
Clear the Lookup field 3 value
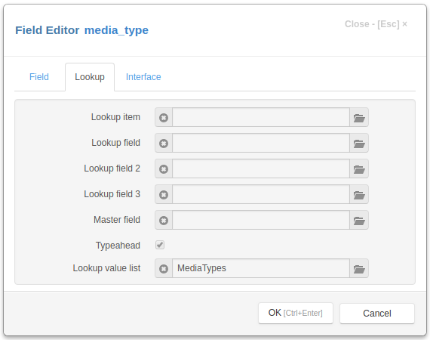(x=164, y=194)
